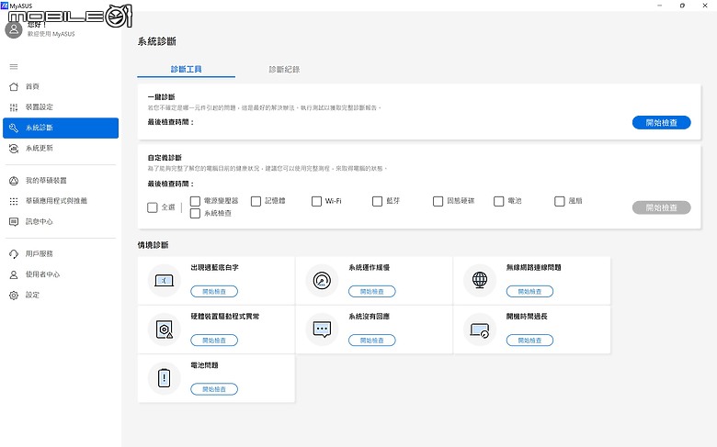Screen dimensions: 717x447
Task: Click the grey 自定義診斷 開始檢查 button
Action: pyautogui.click(x=661, y=207)
